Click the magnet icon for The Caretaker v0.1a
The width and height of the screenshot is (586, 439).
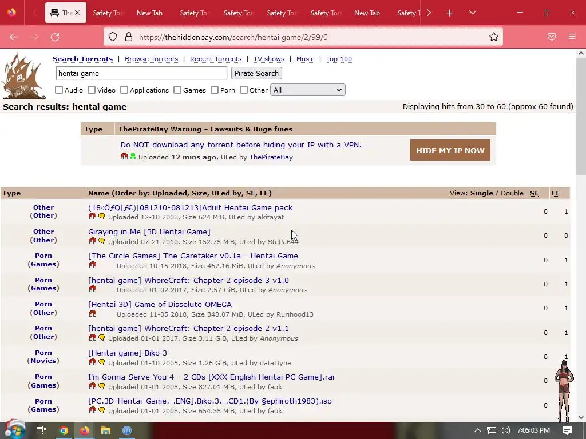tap(92, 265)
